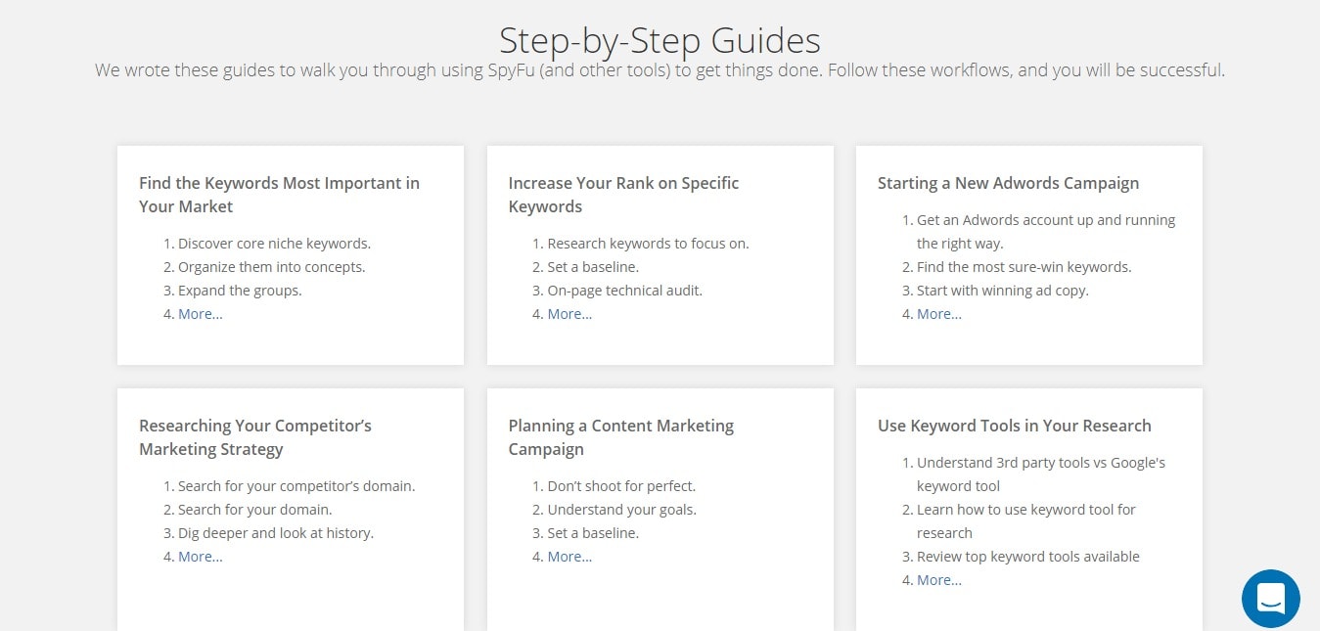Click 'Set a baseline.' in Increase Your Rank card
Viewport: 1320px width, 631px height.
pyautogui.click(x=593, y=267)
